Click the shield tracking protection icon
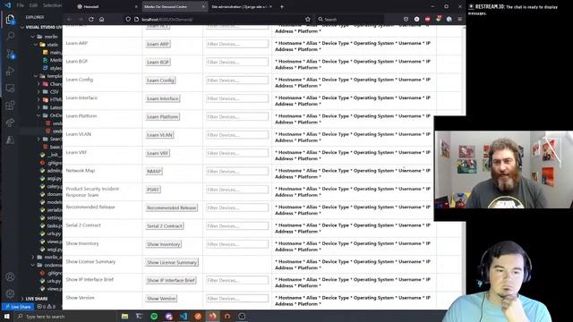The width and height of the screenshot is (573, 322). [128, 20]
